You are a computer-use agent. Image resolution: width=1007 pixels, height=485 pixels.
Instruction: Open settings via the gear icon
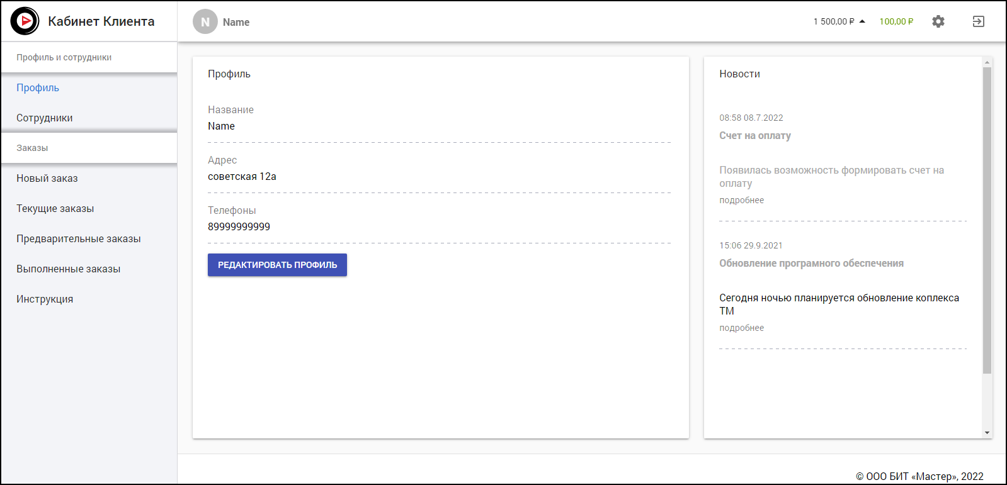click(x=938, y=21)
